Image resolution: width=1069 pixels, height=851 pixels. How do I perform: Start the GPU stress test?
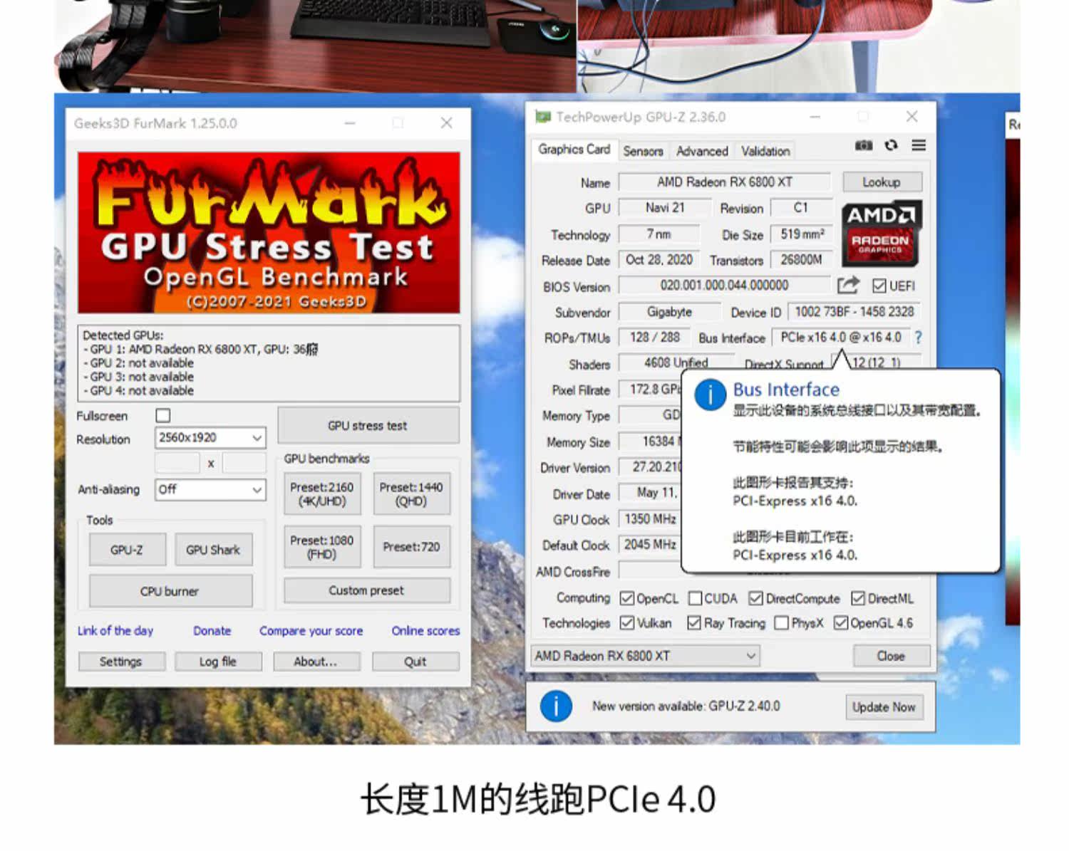click(x=368, y=426)
